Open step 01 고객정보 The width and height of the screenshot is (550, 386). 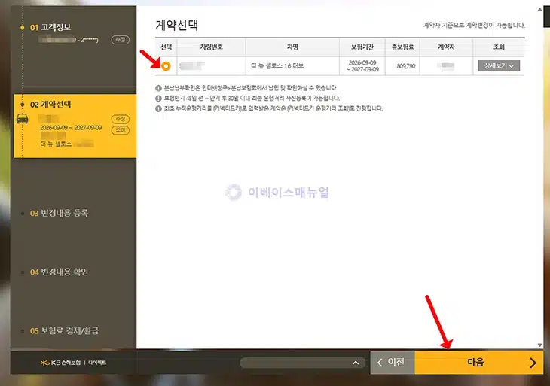click(50, 27)
